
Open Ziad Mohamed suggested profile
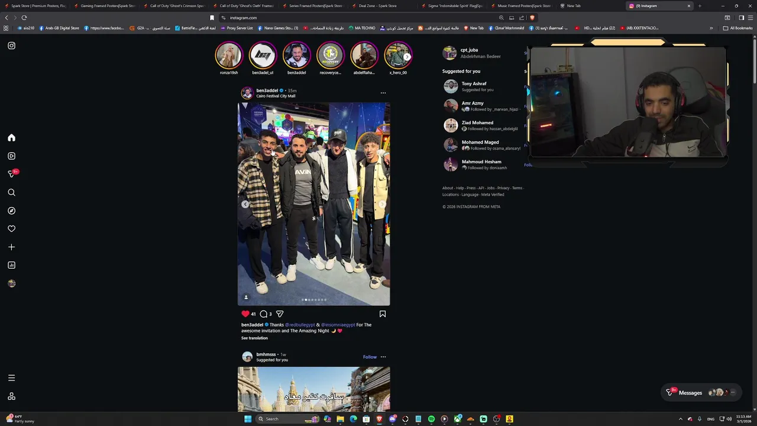[x=477, y=122]
